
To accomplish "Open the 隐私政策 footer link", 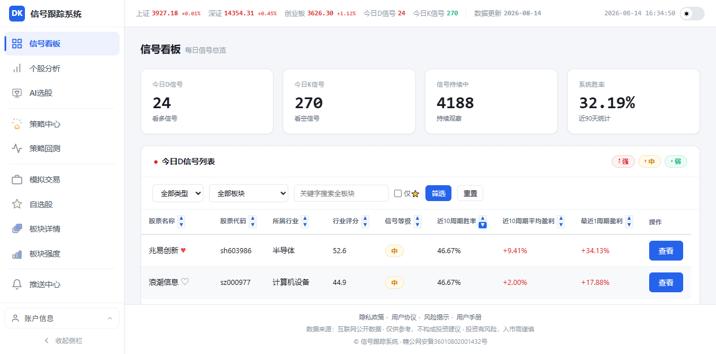I will coord(372,317).
